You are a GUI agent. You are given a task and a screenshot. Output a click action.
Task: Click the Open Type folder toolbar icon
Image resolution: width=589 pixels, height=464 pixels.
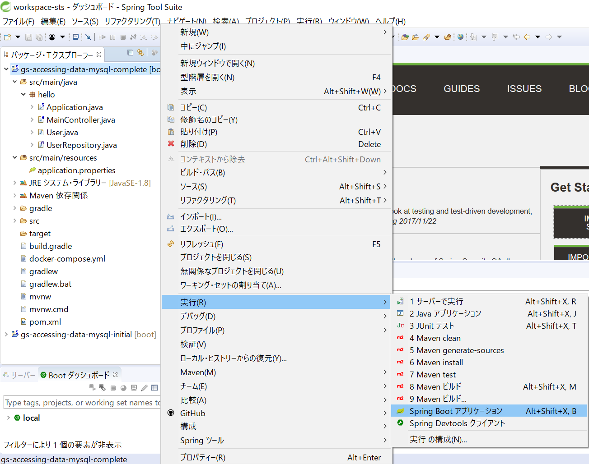pyautogui.click(x=415, y=37)
